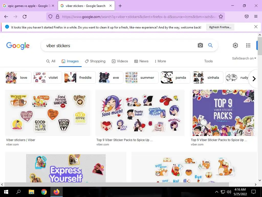Switch to the Shopping tab
262x197 pixels.
pyautogui.click(x=95, y=61)
